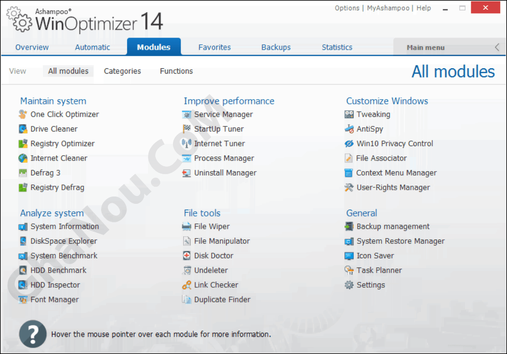Click the Internet Tuner antenna icon
This screenshot has height=354, width=507.
pyautogui.click(x=187, y=144)
